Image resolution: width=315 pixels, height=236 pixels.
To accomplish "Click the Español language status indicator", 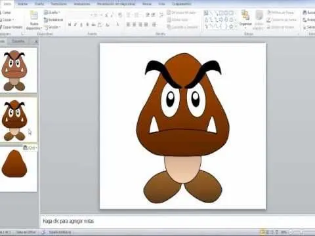I will 60,232.
